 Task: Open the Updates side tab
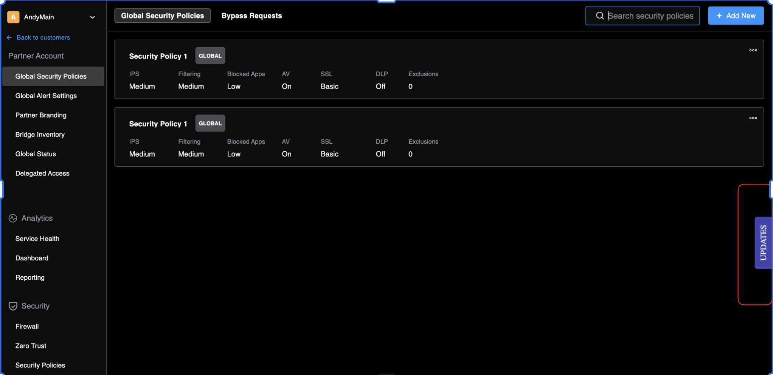tap(763, 243)
